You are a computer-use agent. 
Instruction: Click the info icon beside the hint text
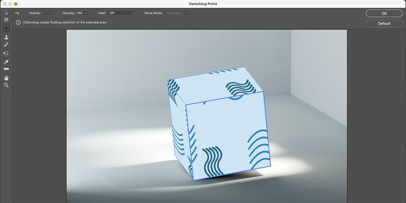[x=18, y=22]
